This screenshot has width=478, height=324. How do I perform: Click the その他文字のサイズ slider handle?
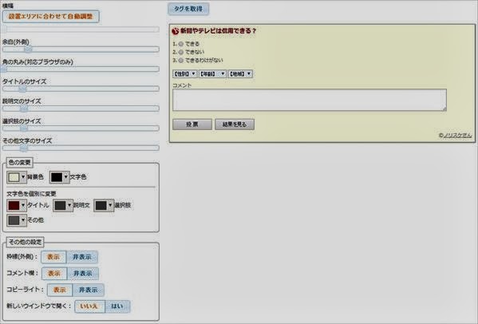click(24, 148)
